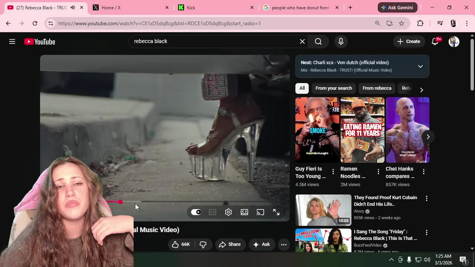Image resolution: width=475 pixels, height=267 pixels.
Task: Reload the page
Action: 35,23
